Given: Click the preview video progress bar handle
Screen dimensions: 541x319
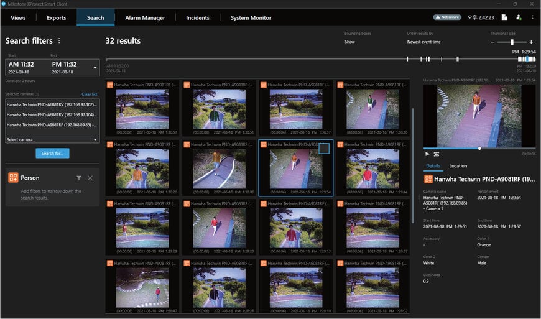Looking at the screenshot, I should click(x=479, y=148).
